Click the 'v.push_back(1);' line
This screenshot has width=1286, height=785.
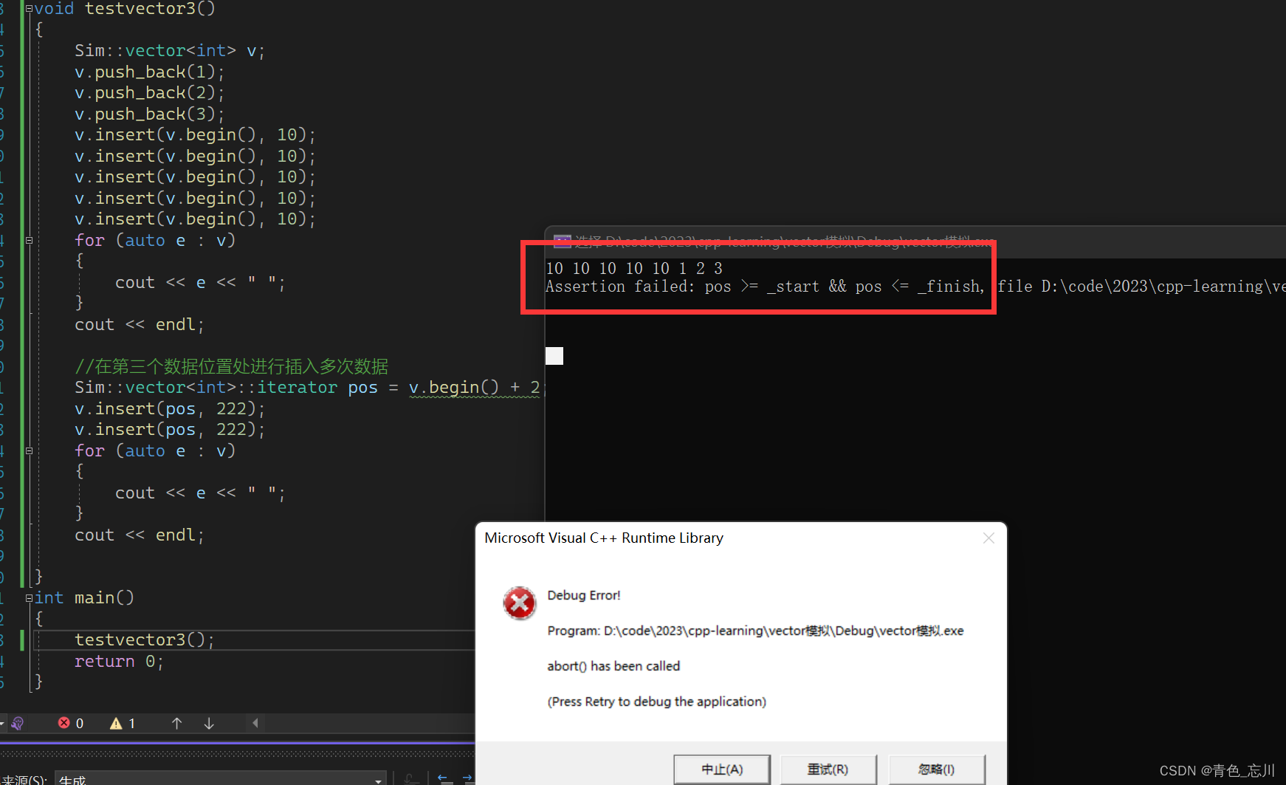(150, 72)
